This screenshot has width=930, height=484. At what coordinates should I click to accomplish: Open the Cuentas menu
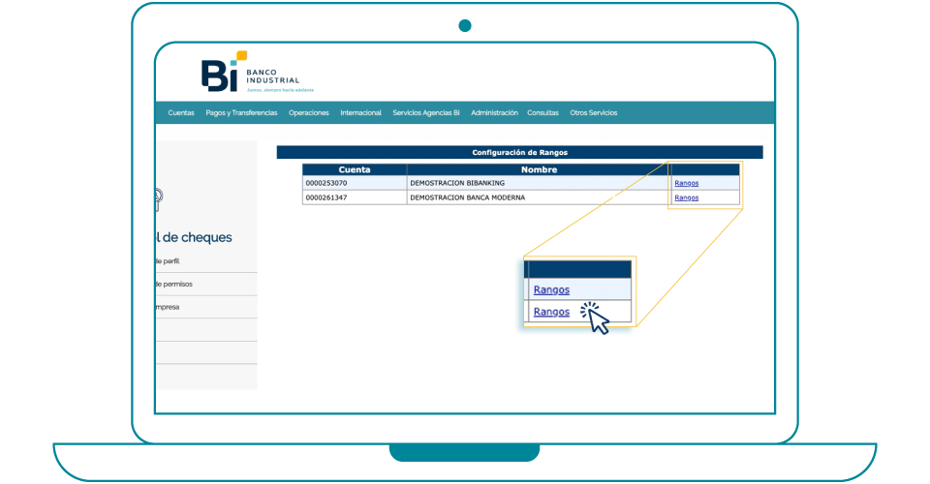[181, 113]
